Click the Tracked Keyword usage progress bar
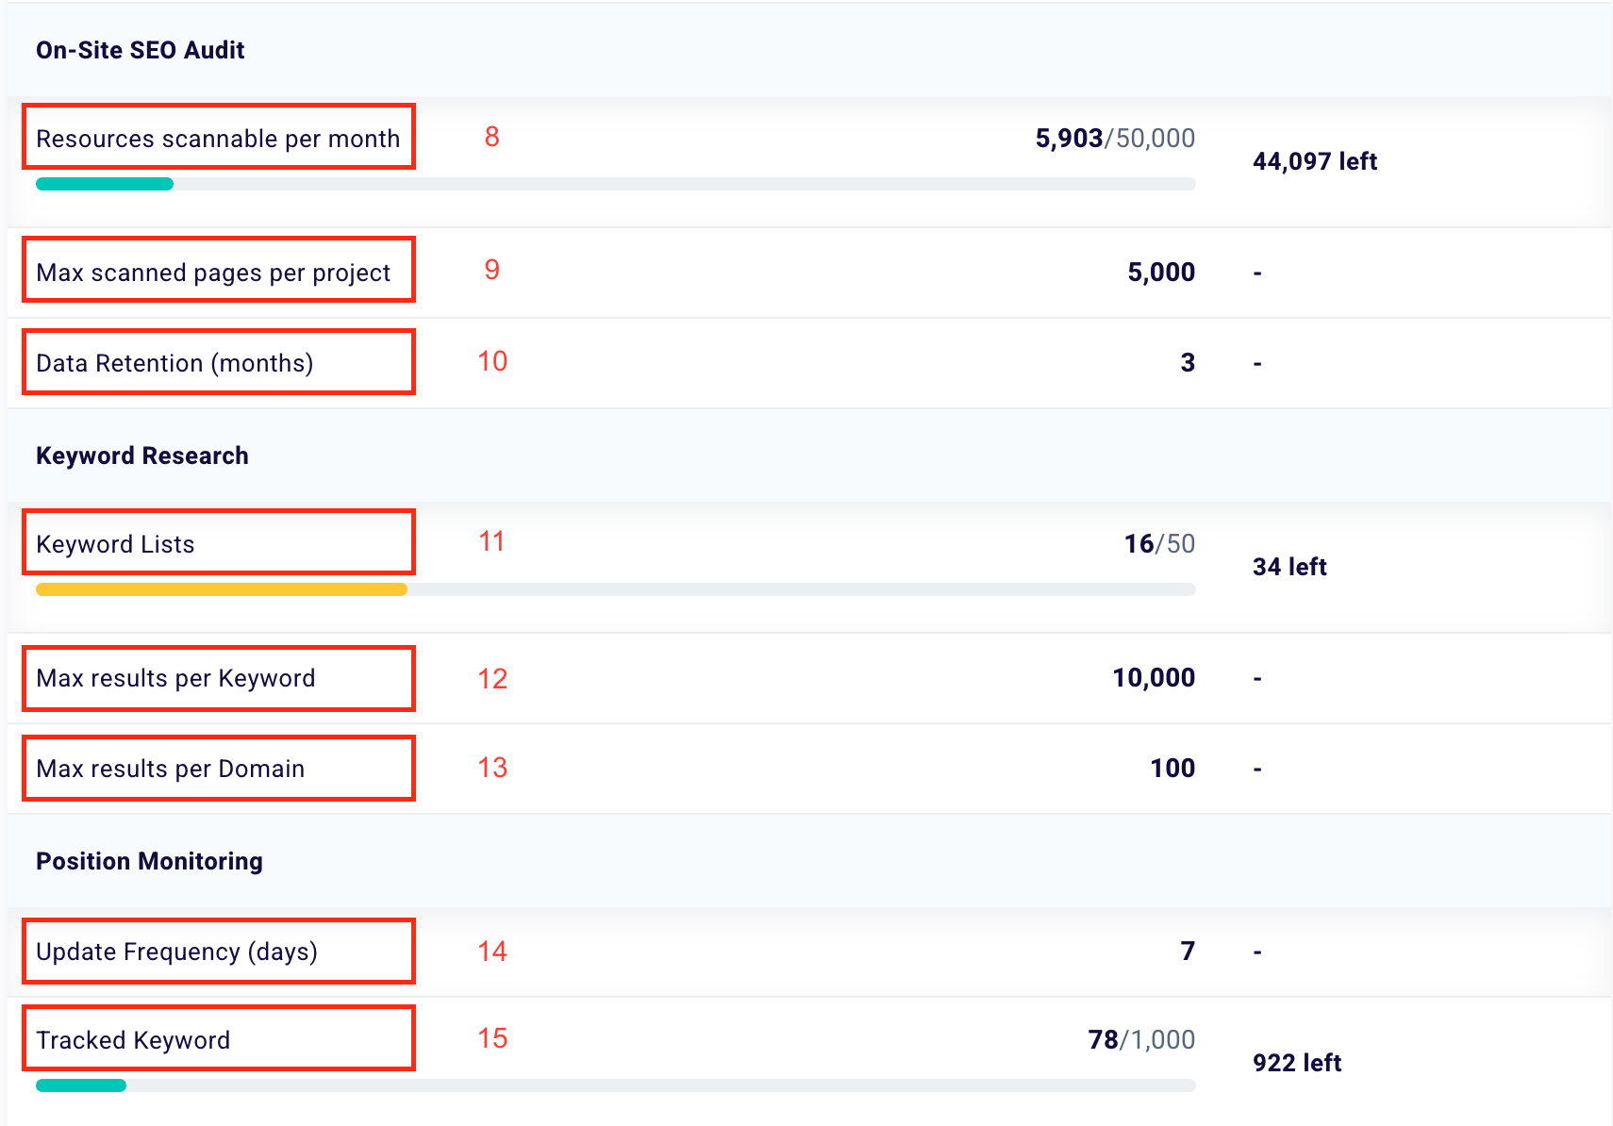This screenshot has width=1613, height=1126. coord(615,1085)
